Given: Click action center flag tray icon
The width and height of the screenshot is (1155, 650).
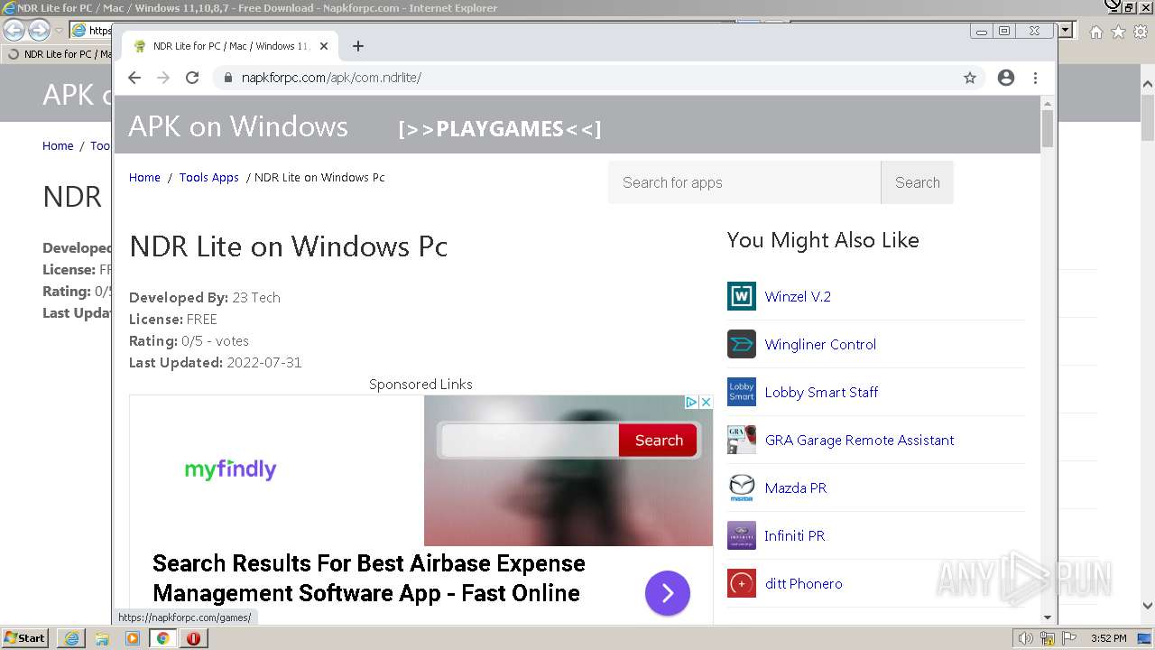Looking at the screenshot, I should coord(1067,638).
